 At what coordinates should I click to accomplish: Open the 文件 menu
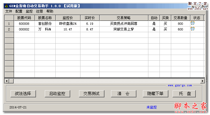[x=9, y=11]
